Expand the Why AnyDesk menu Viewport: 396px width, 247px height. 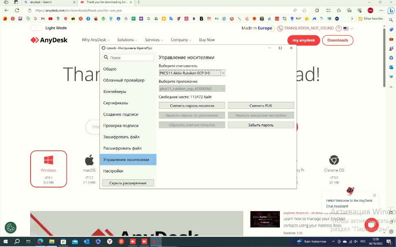[95, 40]
